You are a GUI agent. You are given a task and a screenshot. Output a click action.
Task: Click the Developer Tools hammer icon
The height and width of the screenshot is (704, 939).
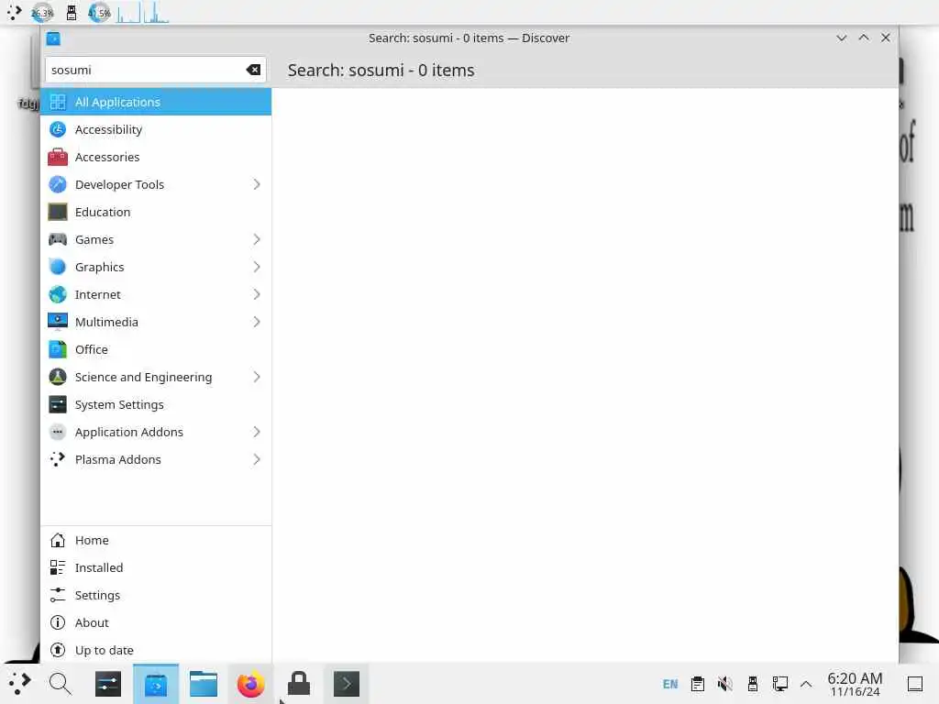[58, 184]
